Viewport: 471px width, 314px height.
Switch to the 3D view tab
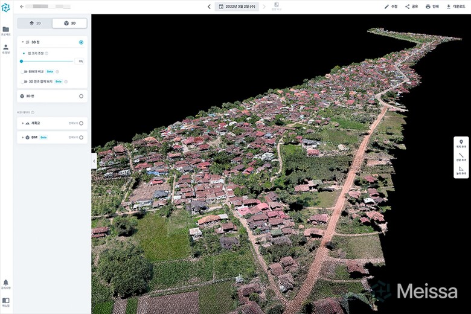69,23
